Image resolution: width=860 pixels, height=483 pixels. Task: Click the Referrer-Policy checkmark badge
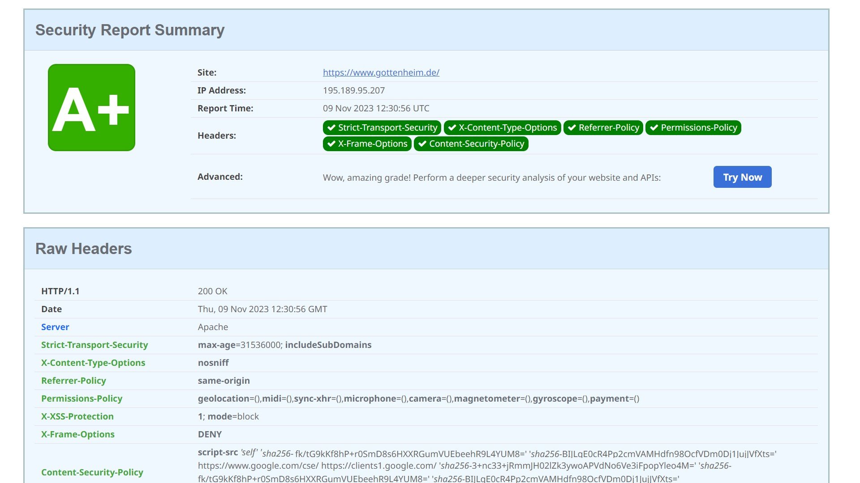coord(603,128)
